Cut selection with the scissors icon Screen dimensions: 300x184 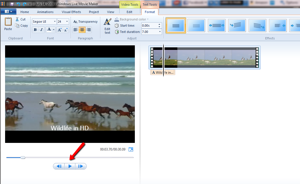(17, 19)
